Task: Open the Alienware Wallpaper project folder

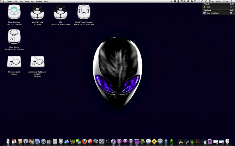Action: click(37, 62)
